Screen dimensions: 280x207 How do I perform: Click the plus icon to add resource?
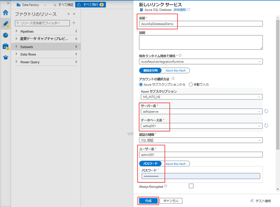pyautogui.click(x=74, y=23)
